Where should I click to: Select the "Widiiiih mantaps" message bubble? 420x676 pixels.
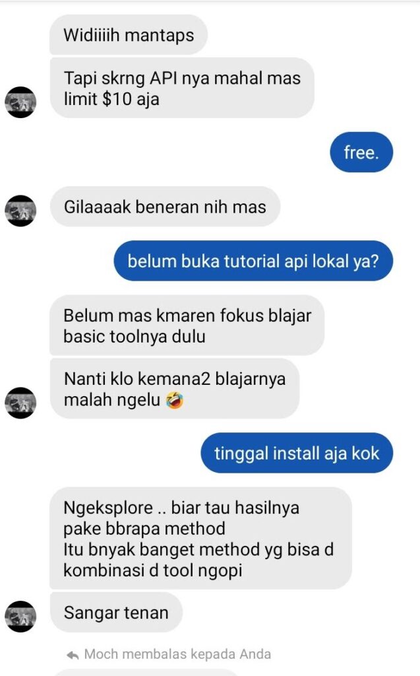(x=129, y=35)
